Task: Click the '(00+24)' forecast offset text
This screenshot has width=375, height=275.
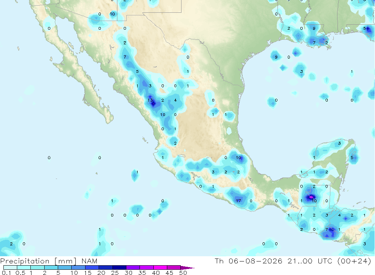Action: tap(354, 261)
